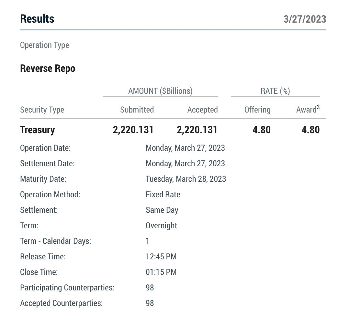Click the award rate 4.80 value
This screenshot has width=360, height=315.
311,130
